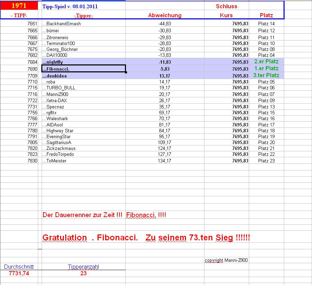Select the ...ToMeister cell

[83, 161]
